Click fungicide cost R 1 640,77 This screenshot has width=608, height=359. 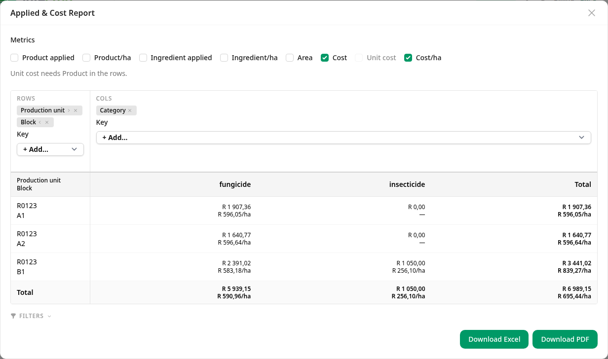[x=236, y=235]
